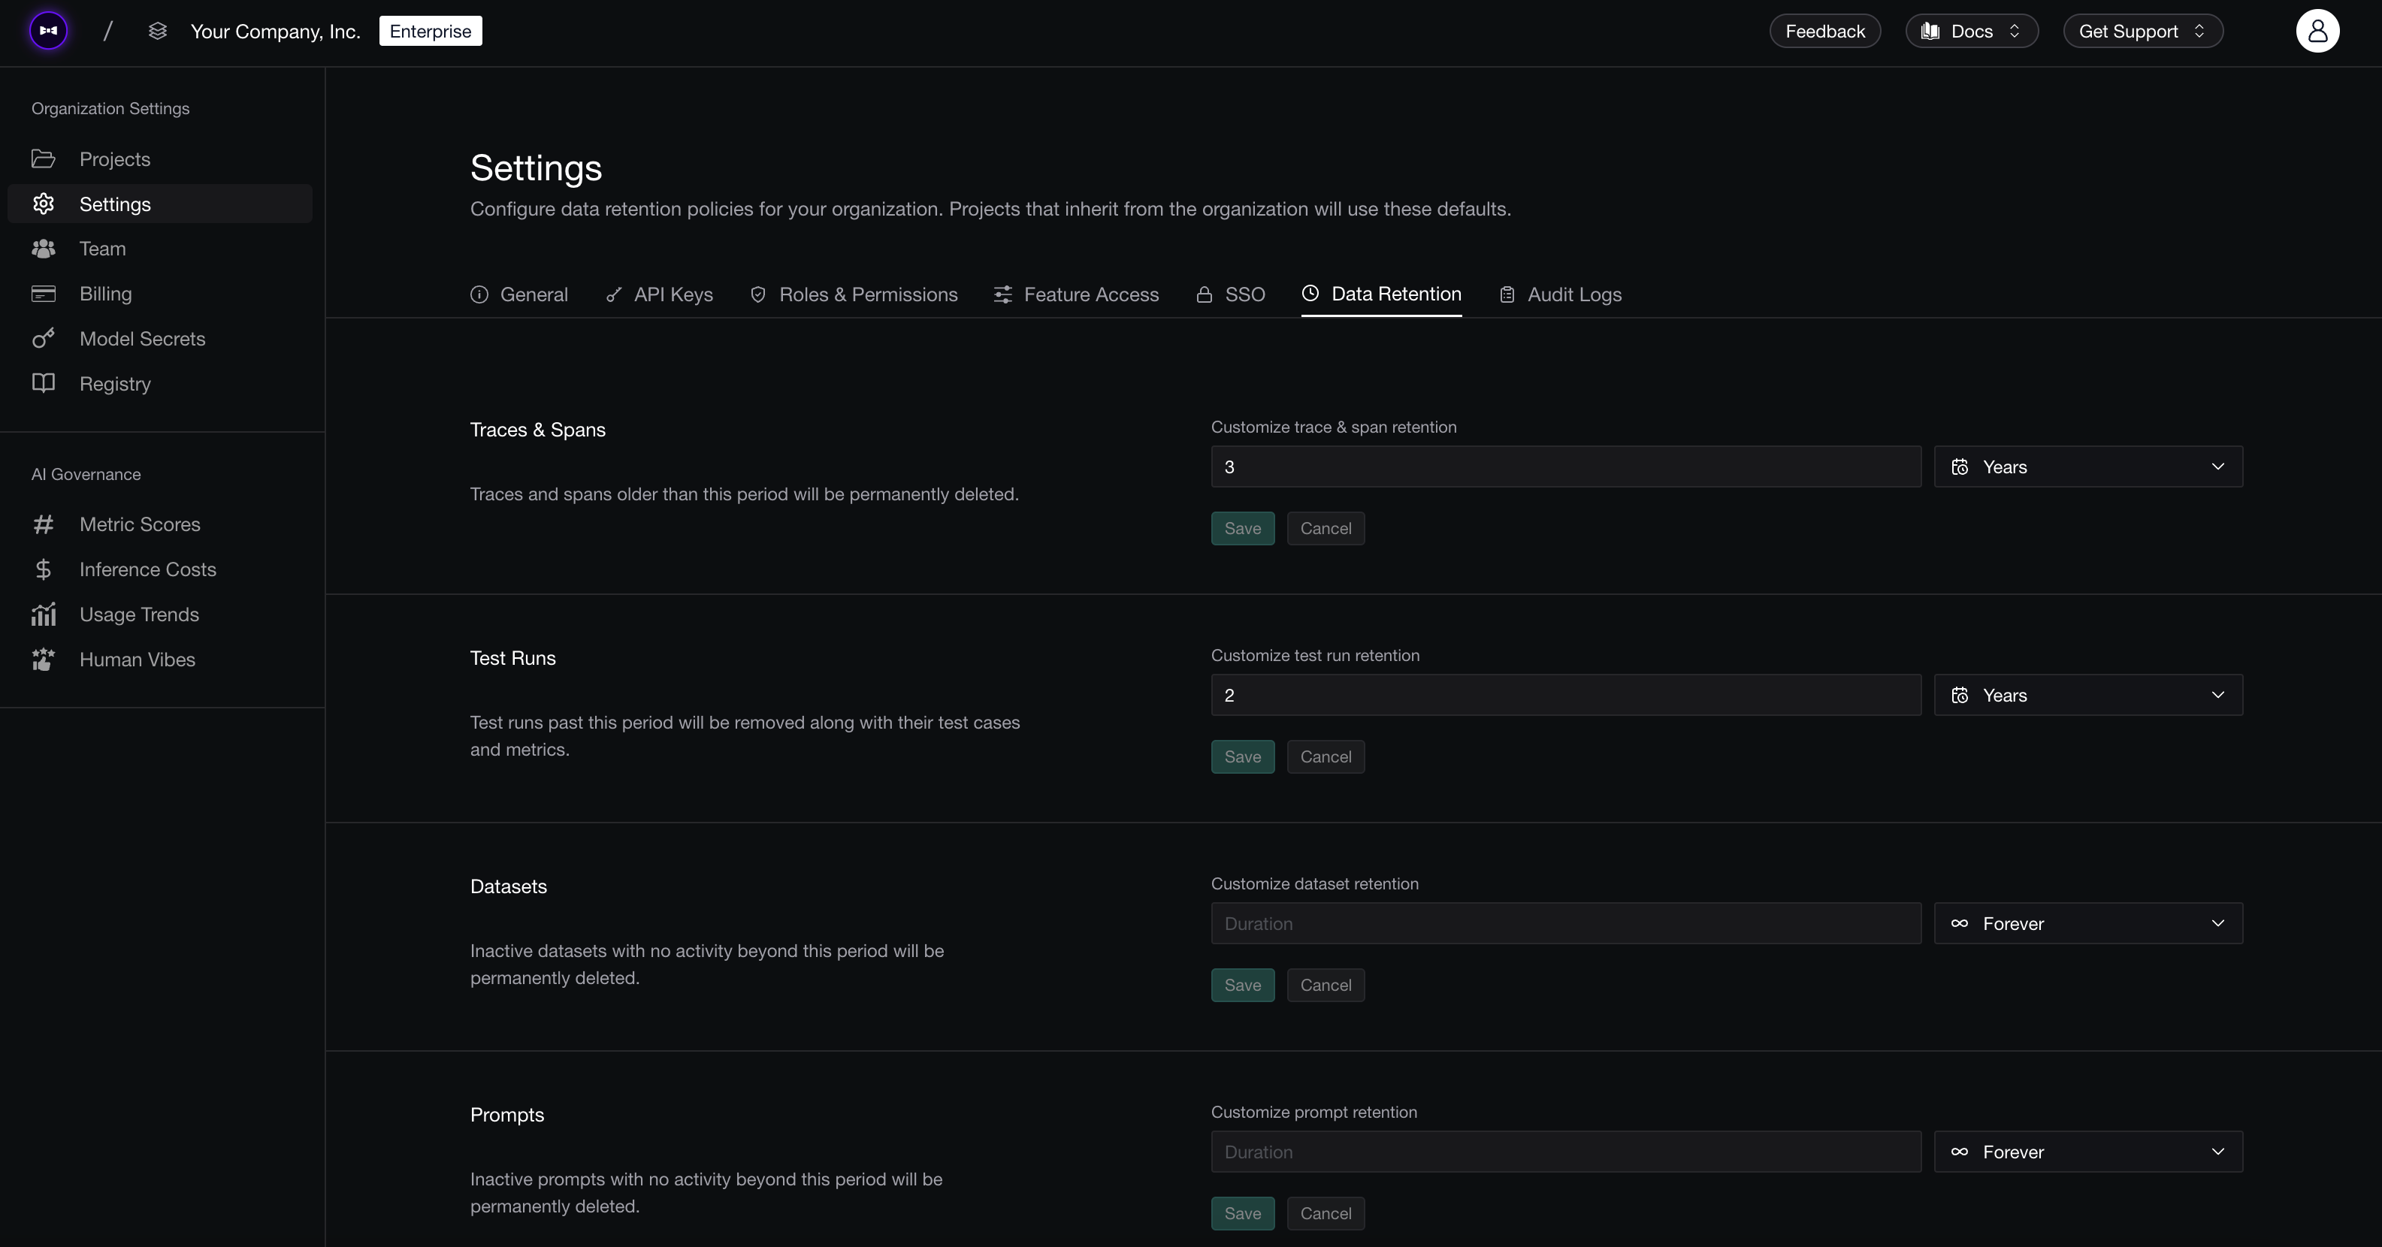Click the trace & span retention value field

tap(1565, 466)
